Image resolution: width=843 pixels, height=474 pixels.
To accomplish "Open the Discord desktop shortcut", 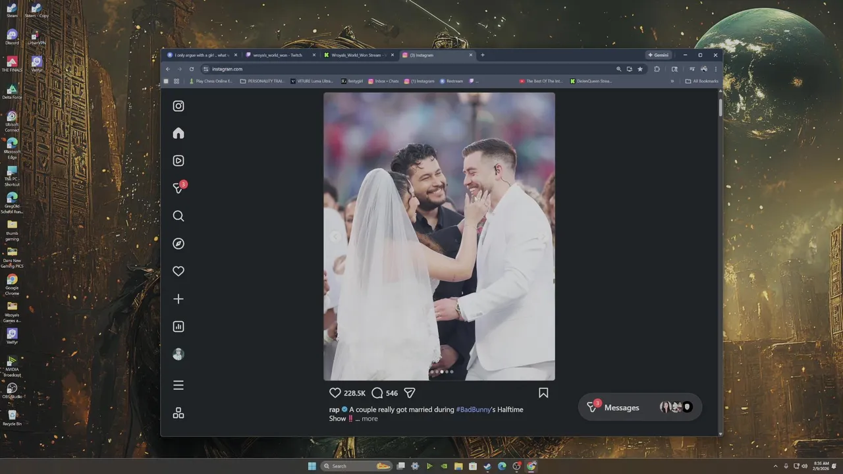I will (x=12, y=37).
